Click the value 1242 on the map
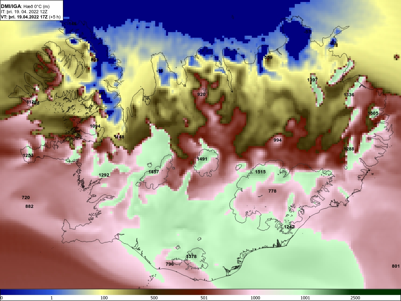This screenshot has width=401, height=301. [289, 227]
